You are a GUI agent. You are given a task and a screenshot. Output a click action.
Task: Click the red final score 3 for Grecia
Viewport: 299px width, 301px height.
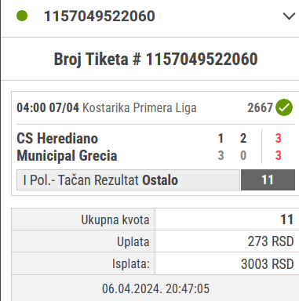(278, 155)
